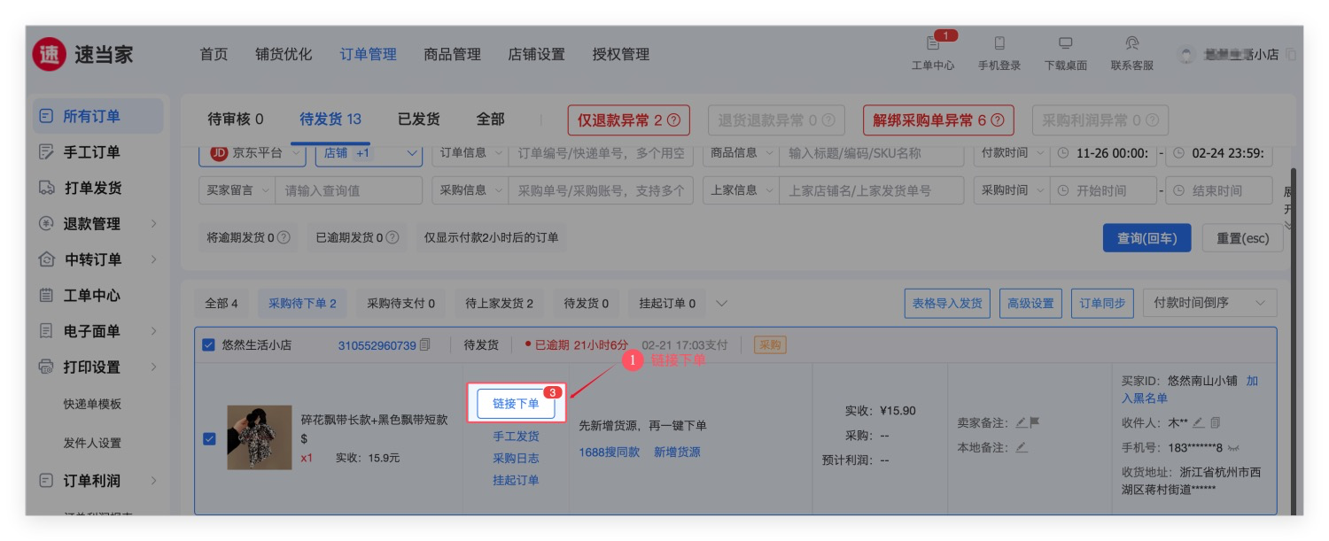Screen dimensions: 1329x541
Task: Click the flag icon beside 卖家备注
Action: [1035, 422]
